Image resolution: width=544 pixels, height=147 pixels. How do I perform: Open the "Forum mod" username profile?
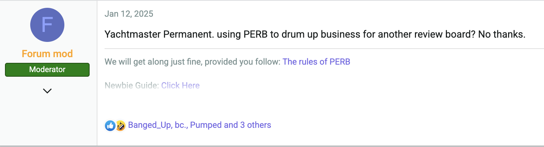click(47, 54)
